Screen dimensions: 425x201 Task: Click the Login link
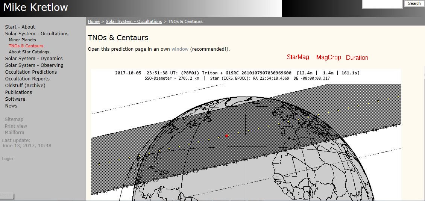[8, 159]
